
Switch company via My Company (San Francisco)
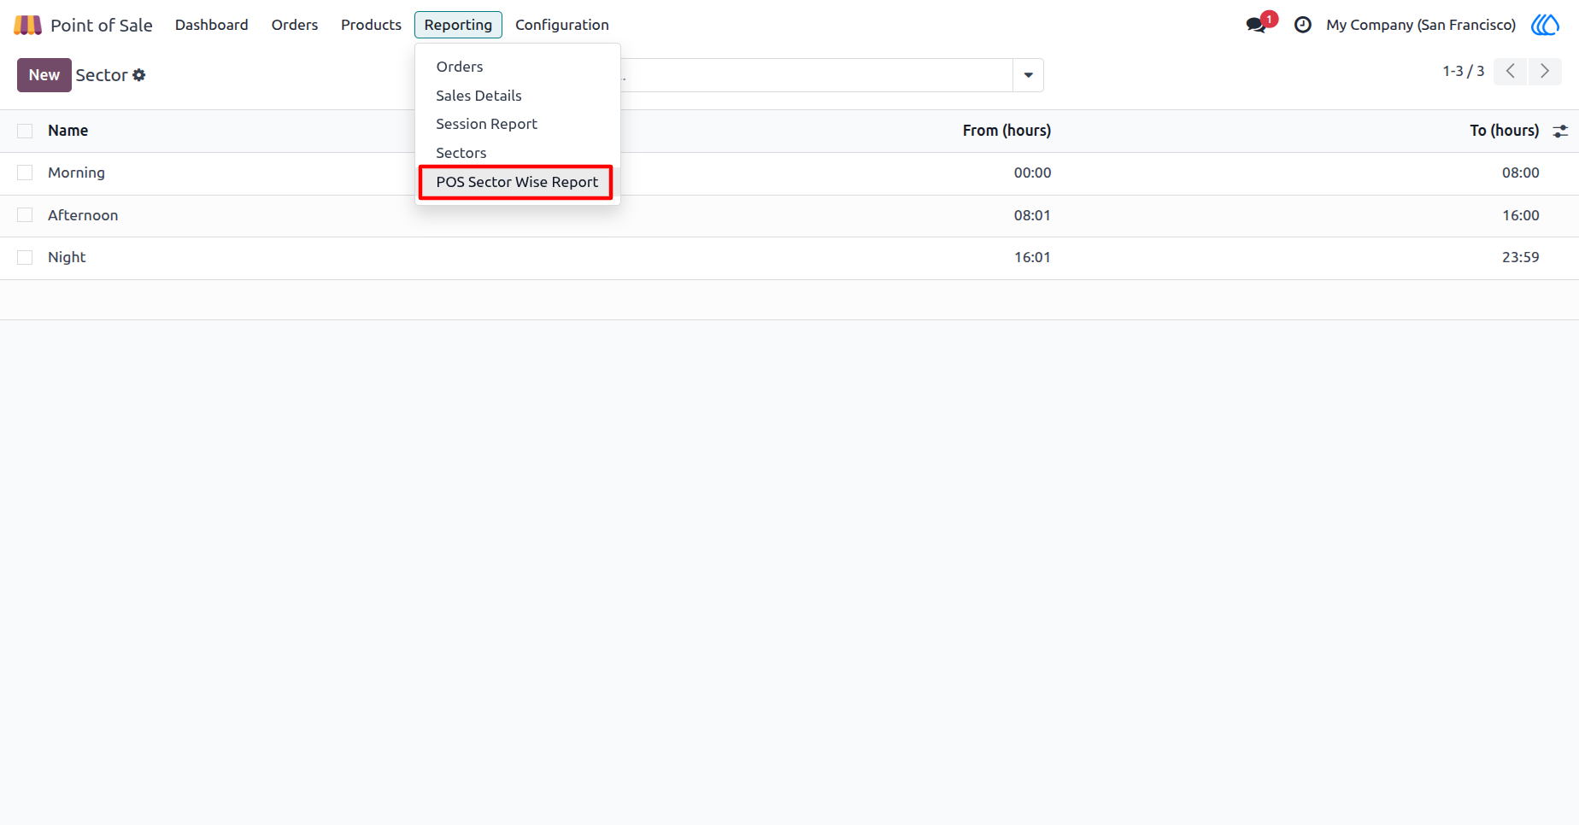click(1421, 25)
